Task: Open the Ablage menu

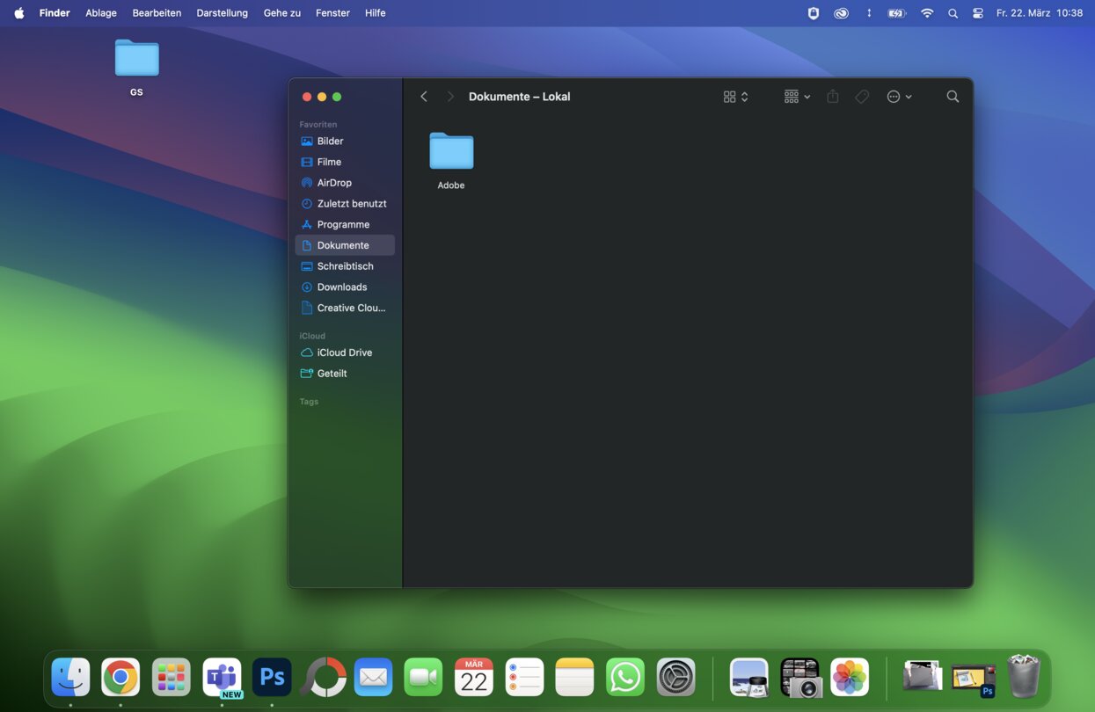Action: pos(101,13)
